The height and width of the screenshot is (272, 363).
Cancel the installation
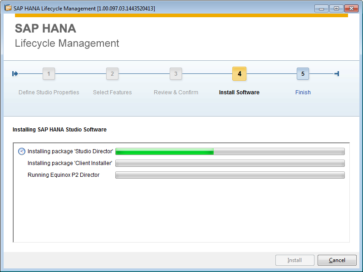click(x=337, y=260)
